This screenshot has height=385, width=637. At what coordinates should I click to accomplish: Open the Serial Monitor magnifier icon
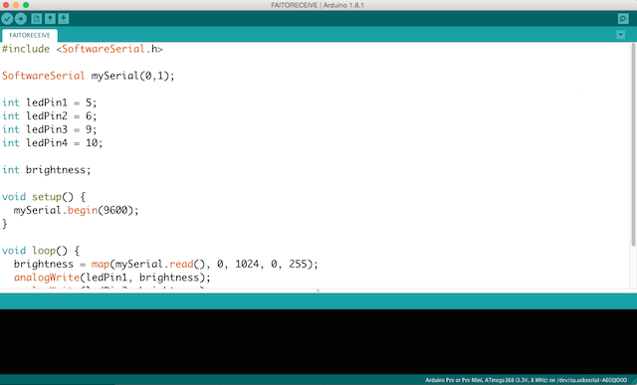tap(623, 19)
